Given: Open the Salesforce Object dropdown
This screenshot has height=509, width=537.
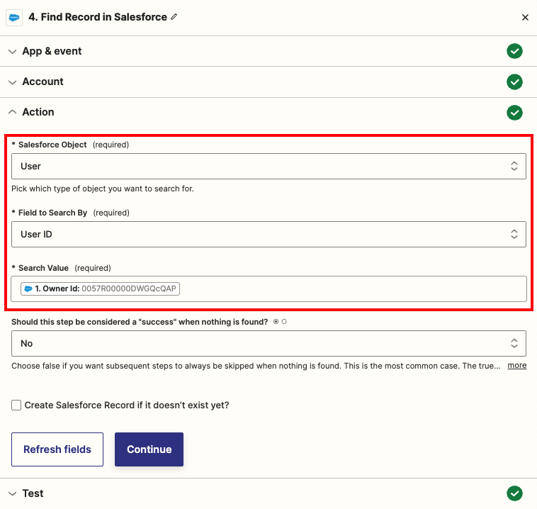Looking at the screenshot, I should (268, 166).
